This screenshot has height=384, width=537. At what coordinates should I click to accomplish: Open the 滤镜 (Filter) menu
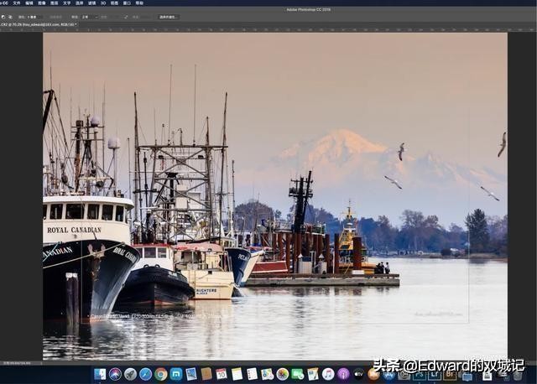(92, 3)
